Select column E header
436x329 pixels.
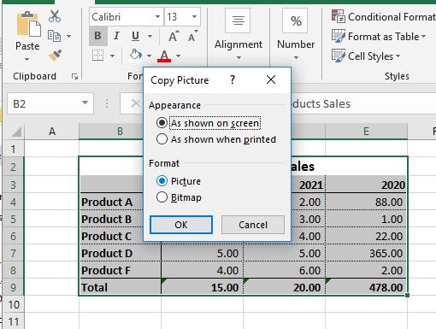point(366,132)
